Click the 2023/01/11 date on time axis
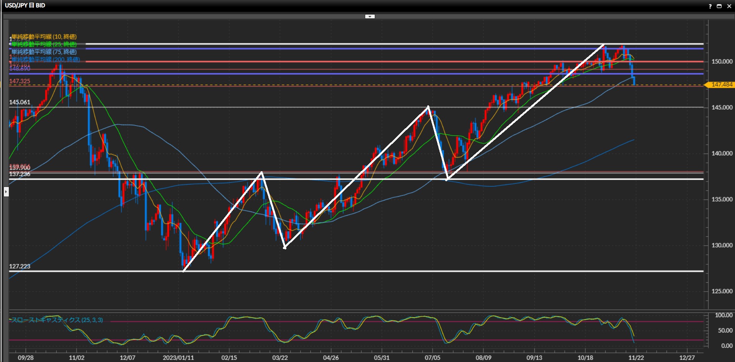 pyautogui.click(x=178, y=357)
